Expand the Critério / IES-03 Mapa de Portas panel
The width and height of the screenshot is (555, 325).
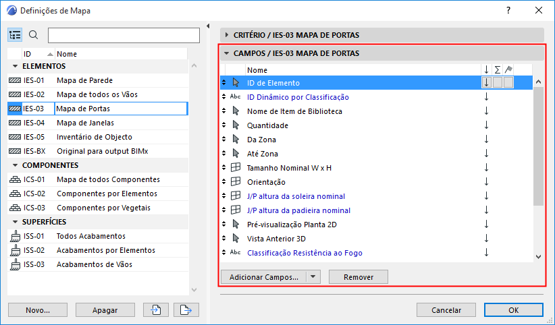click(227, 35)
